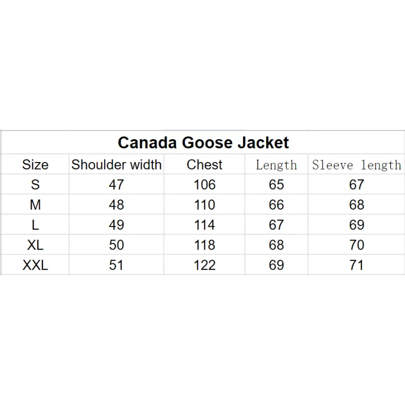Click the size M row label
This screenshot has width=405, height=405.
click(35, 205)
